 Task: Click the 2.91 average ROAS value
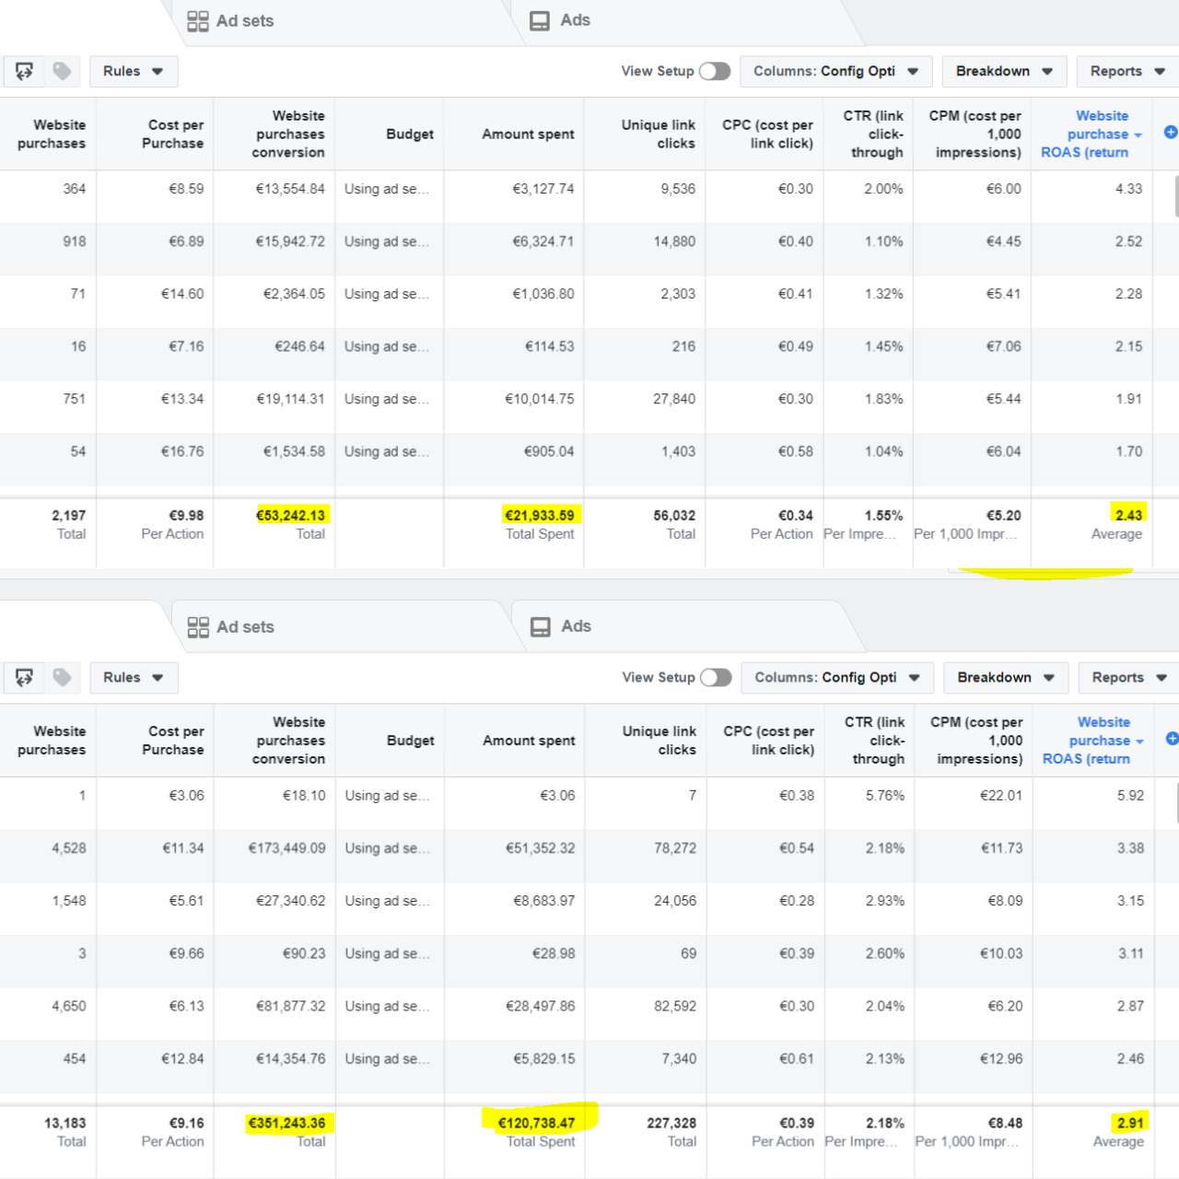[1130, 1123]
